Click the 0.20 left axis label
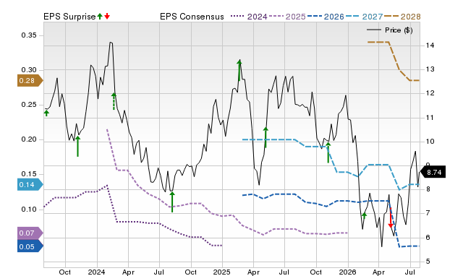Image resolution: width=463 pixels, height=276 pixels. click(29, 139)
